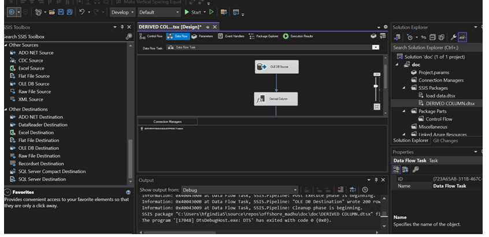
Task: Open Show output from Debug dropdown
Action: [240, 190]
